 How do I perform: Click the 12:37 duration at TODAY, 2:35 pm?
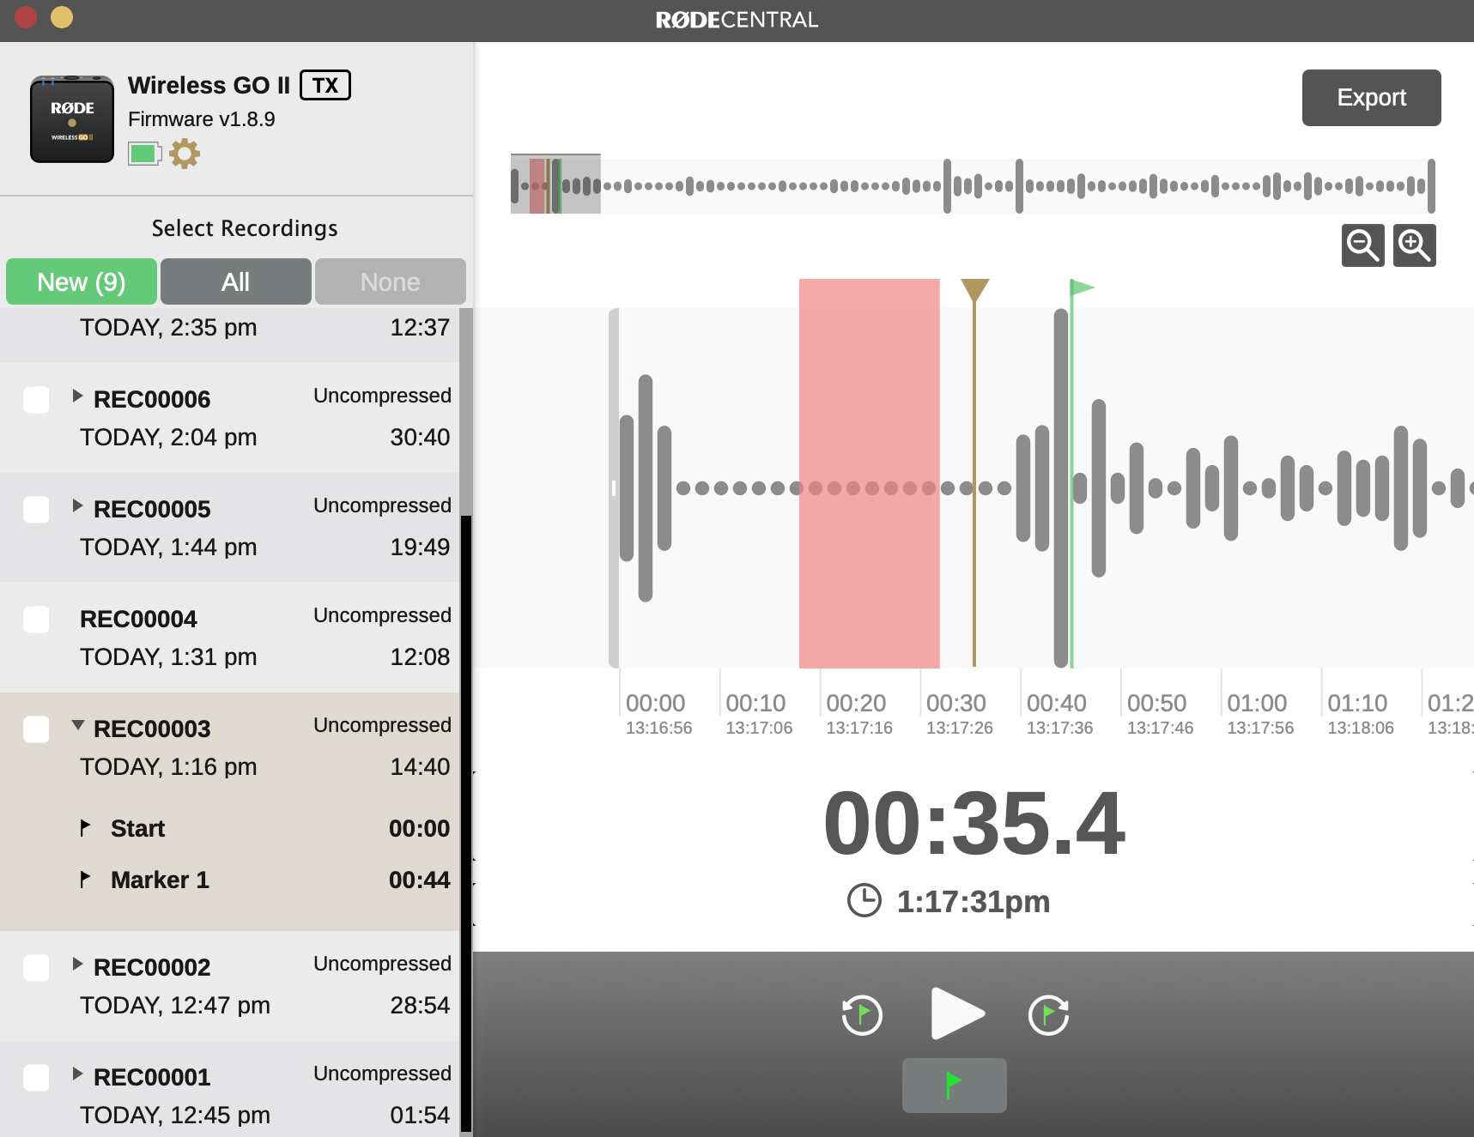(x=420, y=328)
